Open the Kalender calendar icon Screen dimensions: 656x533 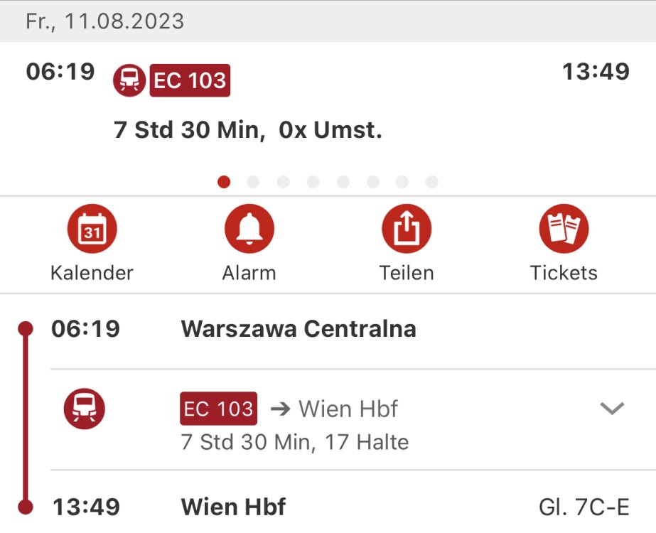(x=92, y=230)
